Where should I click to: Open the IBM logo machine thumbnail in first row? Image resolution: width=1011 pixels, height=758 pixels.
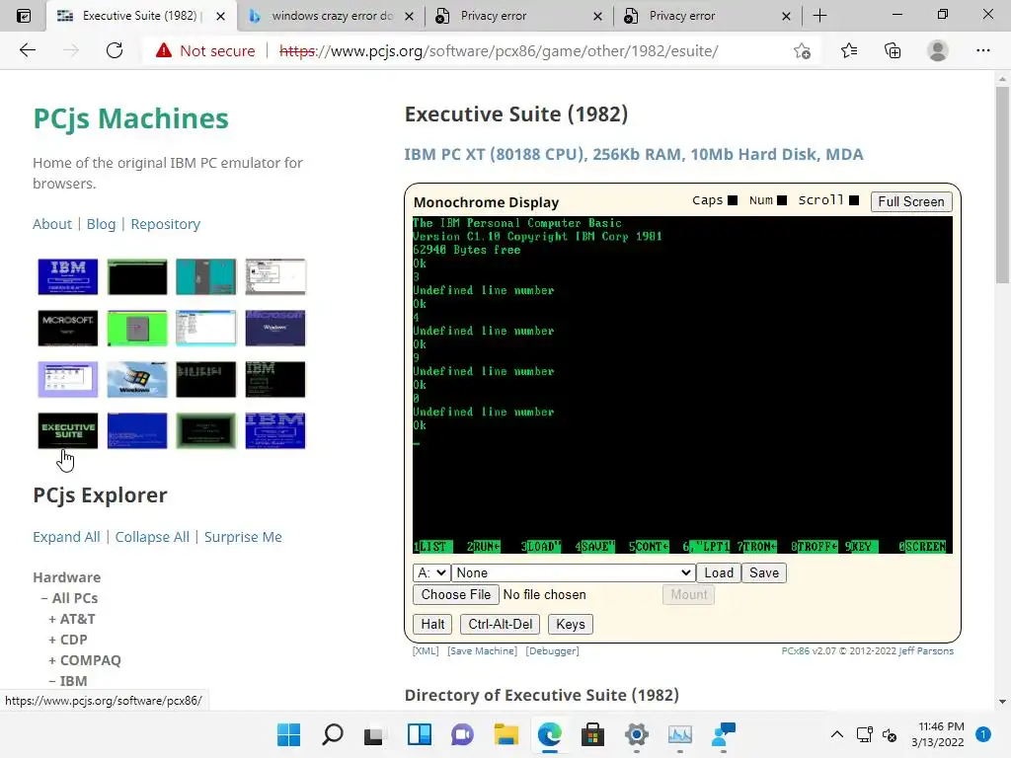pos(68,276)
